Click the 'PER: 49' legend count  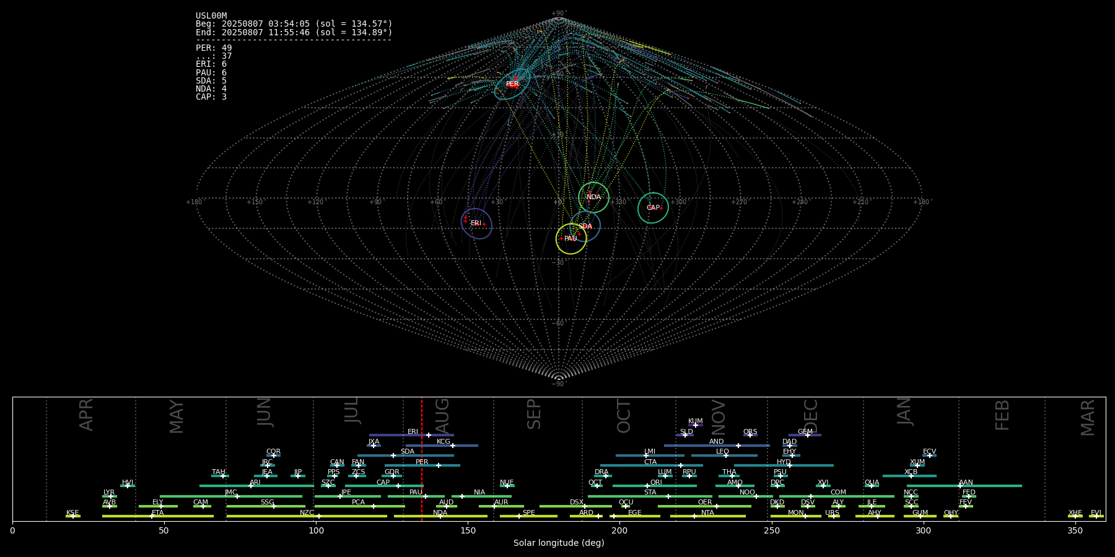[x=214, y=48]
